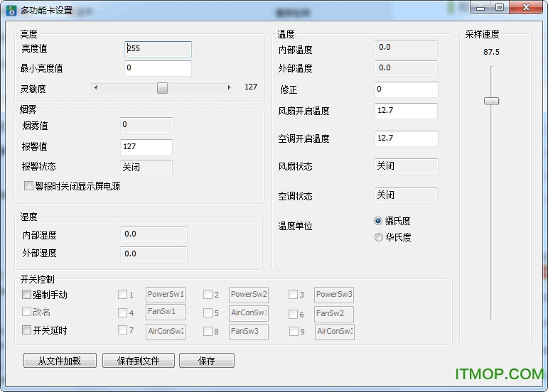The image size is (548, 392).
Task: Click the sensitivity slider left arrow
Action: tap(96, 87)
